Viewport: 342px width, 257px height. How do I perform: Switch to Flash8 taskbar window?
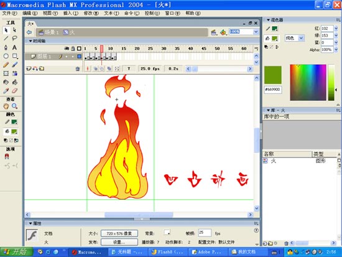tap(169, 252)
